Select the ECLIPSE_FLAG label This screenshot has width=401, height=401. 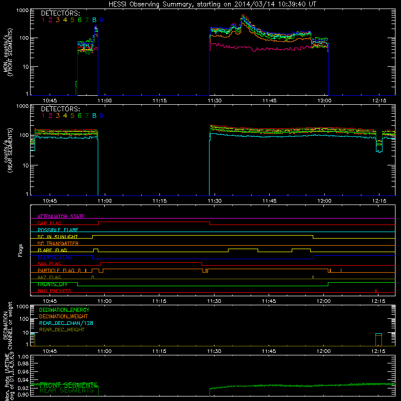[55, 257]
